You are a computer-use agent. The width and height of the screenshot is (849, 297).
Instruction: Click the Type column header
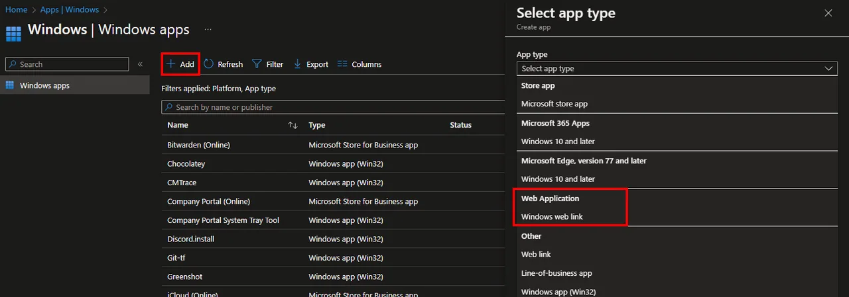pyautogui.click(x=317, y=125)
